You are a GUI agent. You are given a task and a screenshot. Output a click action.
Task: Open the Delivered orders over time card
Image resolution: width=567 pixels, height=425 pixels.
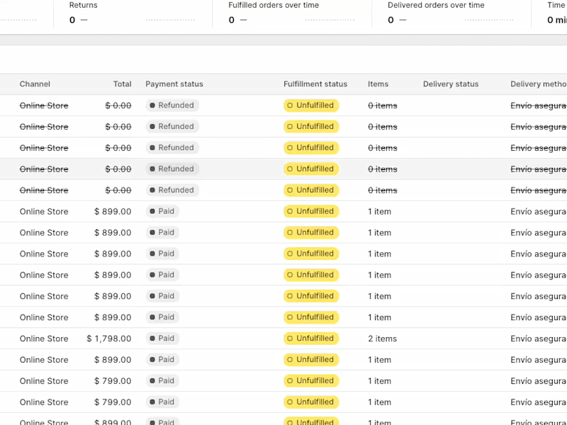coord(451,13)
